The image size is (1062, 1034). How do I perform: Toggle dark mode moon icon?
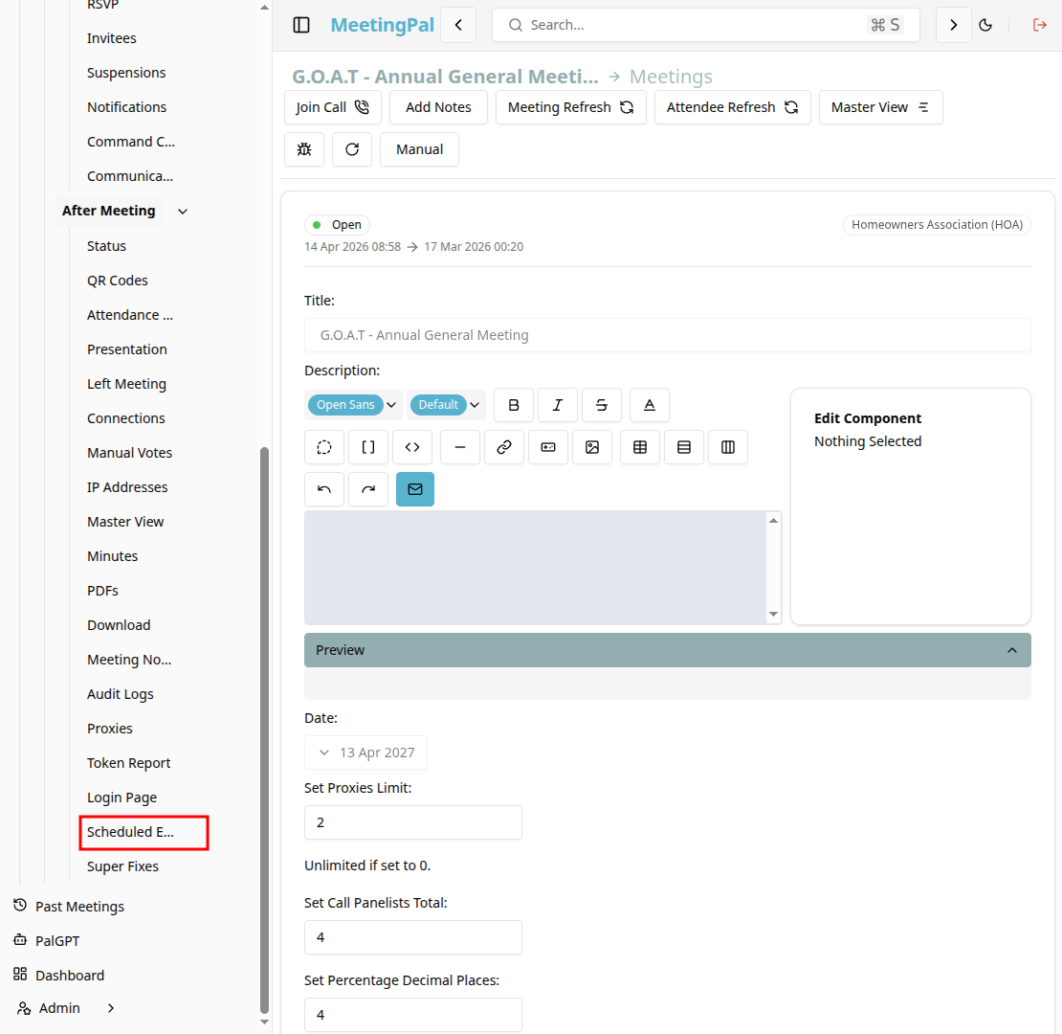click(985, 25)
